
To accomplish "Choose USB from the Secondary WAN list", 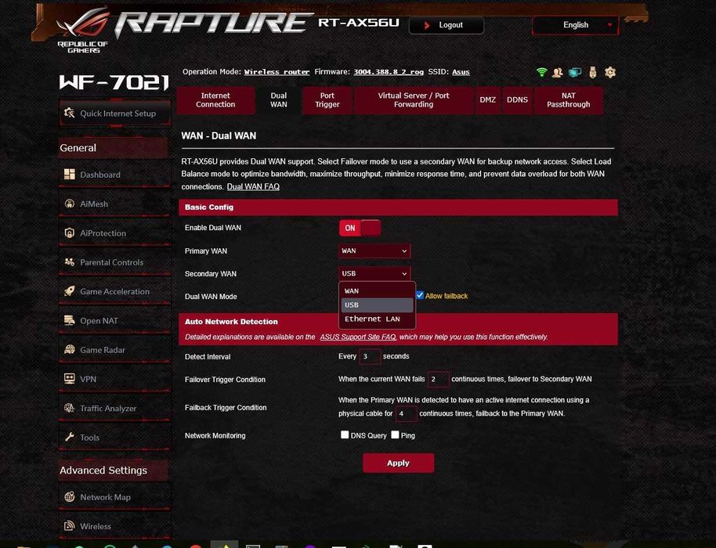I will 377,305.
